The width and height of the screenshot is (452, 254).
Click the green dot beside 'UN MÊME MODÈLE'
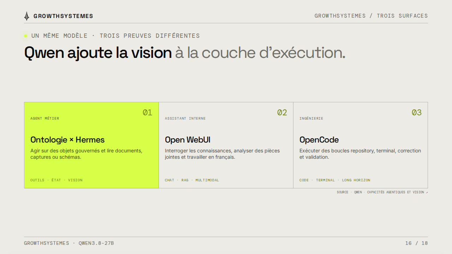tap(25, 36)
